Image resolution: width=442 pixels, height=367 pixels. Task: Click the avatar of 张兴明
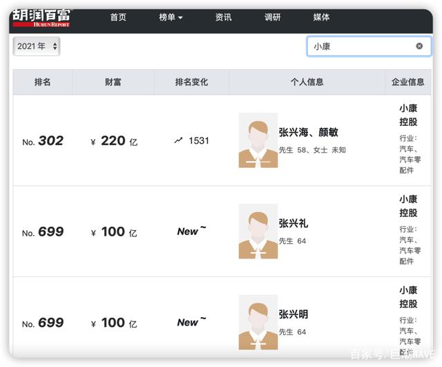tap(258, 323)
